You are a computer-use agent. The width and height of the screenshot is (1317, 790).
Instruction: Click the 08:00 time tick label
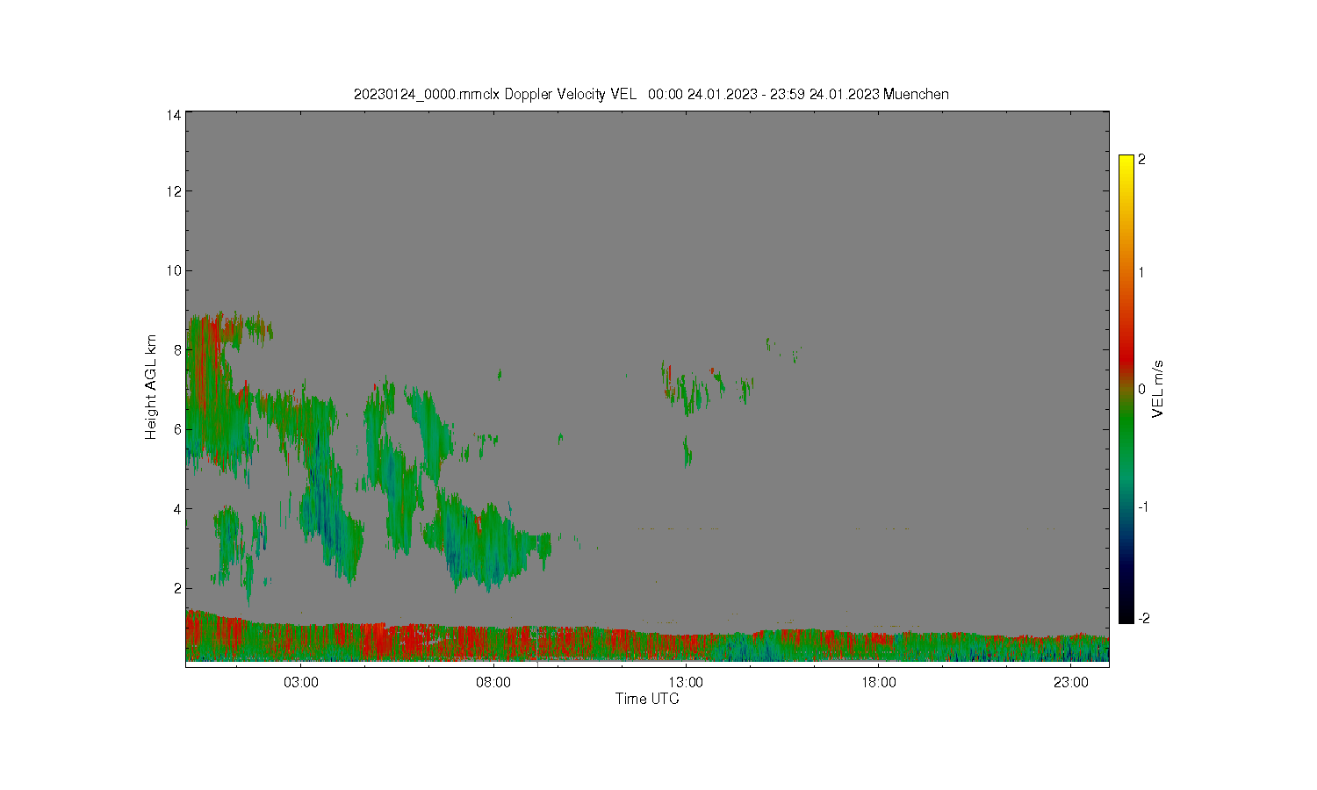(493, 683)
